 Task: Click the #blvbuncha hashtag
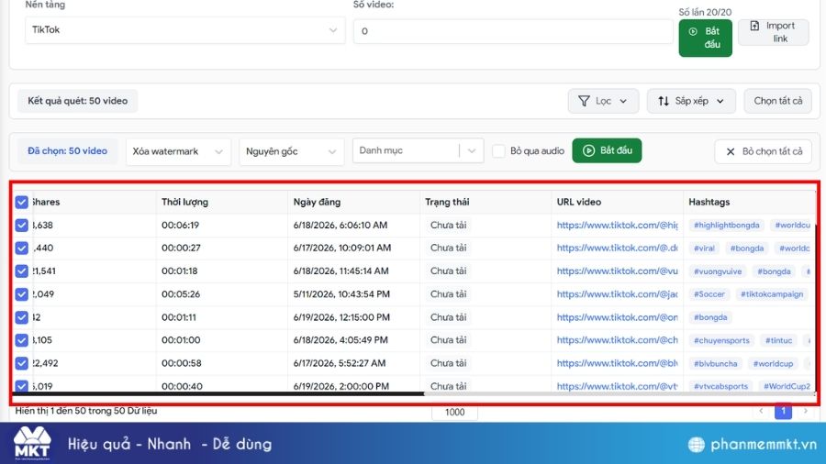[715, 363]
